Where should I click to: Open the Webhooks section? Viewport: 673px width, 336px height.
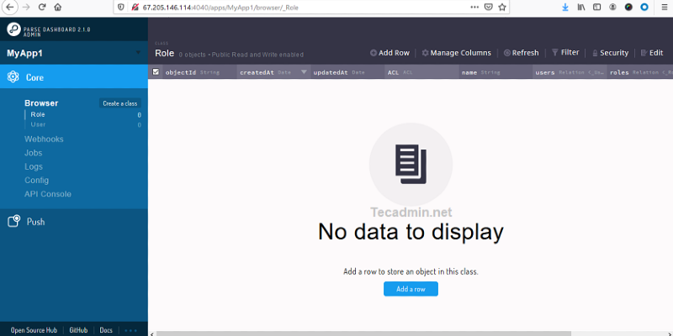[x=44, y=139]
